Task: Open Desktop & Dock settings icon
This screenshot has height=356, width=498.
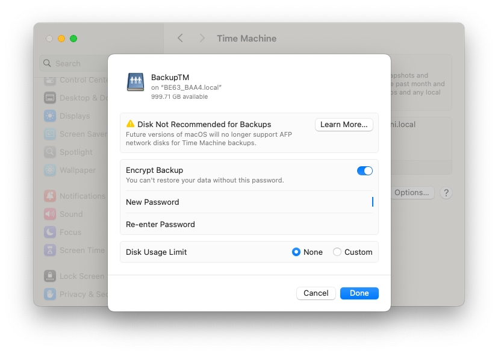Action: pos(50,98)
